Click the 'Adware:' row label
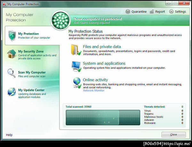This screenshot has width=192, height=147. (x=149, y=120)
